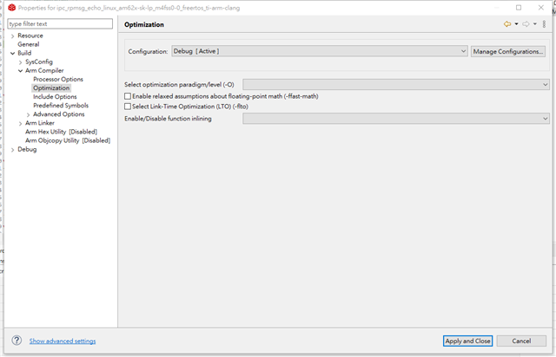The width and height of the screenshot is (556, 357).
Task: Expand the Debug tree node
Action: point(13,150)
